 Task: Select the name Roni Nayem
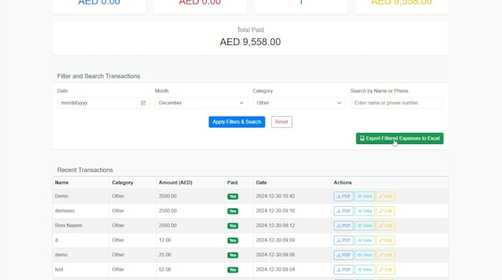pyautogui.click(x=69, y=225)
